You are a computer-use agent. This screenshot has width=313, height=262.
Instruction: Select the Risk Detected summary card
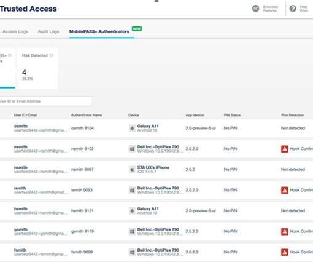pos(37,68)
